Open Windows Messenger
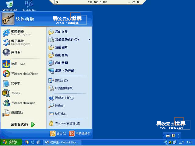The image size is (195, 146). point(23,103)
